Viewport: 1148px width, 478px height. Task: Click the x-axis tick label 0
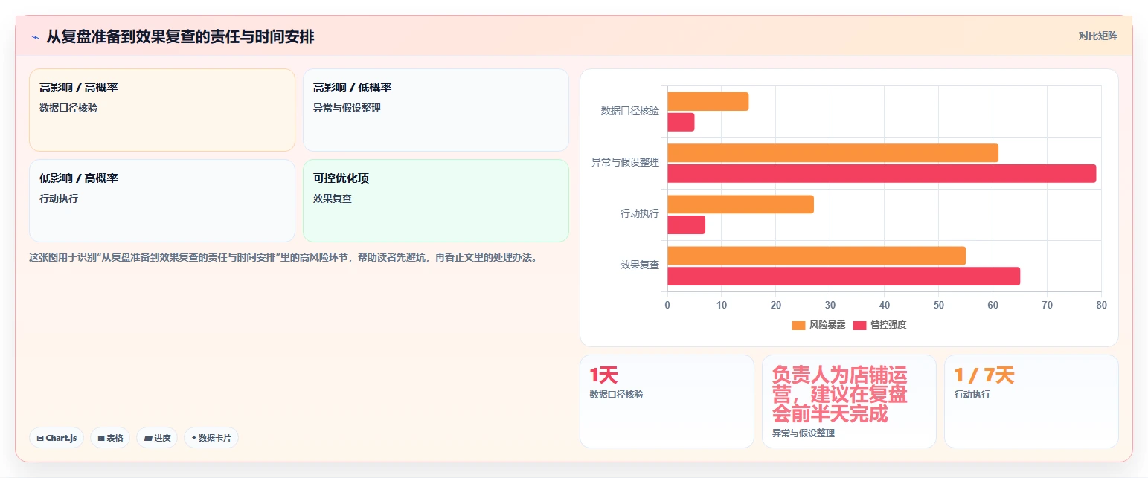pos(667,305)
